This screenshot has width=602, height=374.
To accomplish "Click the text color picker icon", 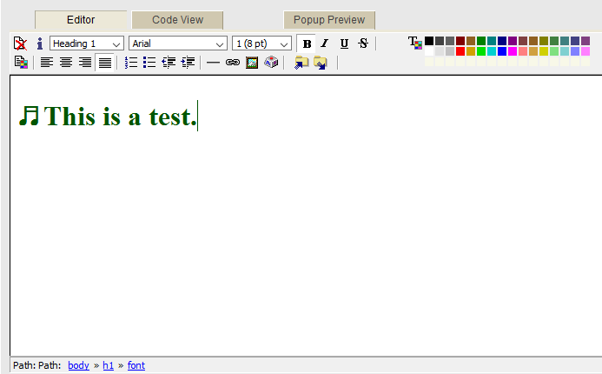I will pyautogui.click(x=415, y=43).
